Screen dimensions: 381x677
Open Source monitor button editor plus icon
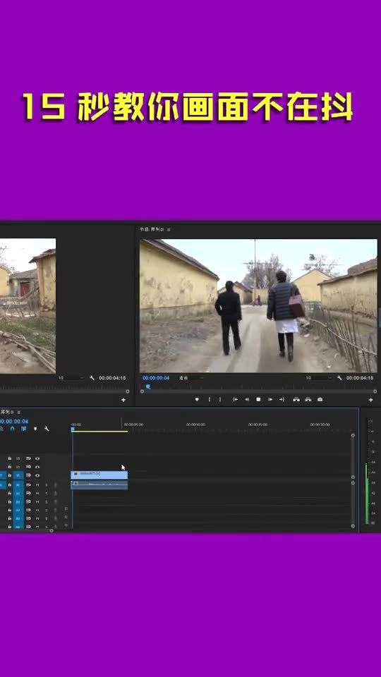pyautogui.click(x=123, y=400)
